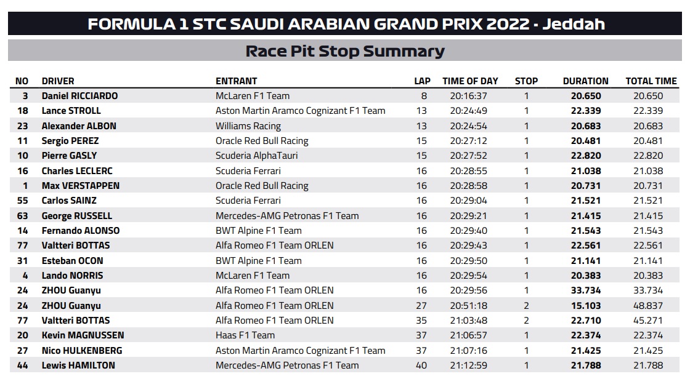The width and height of the screenshot is (690, 379).
Task: Click the Race Pit Stop Summary heading
Action: coord(345,51)
